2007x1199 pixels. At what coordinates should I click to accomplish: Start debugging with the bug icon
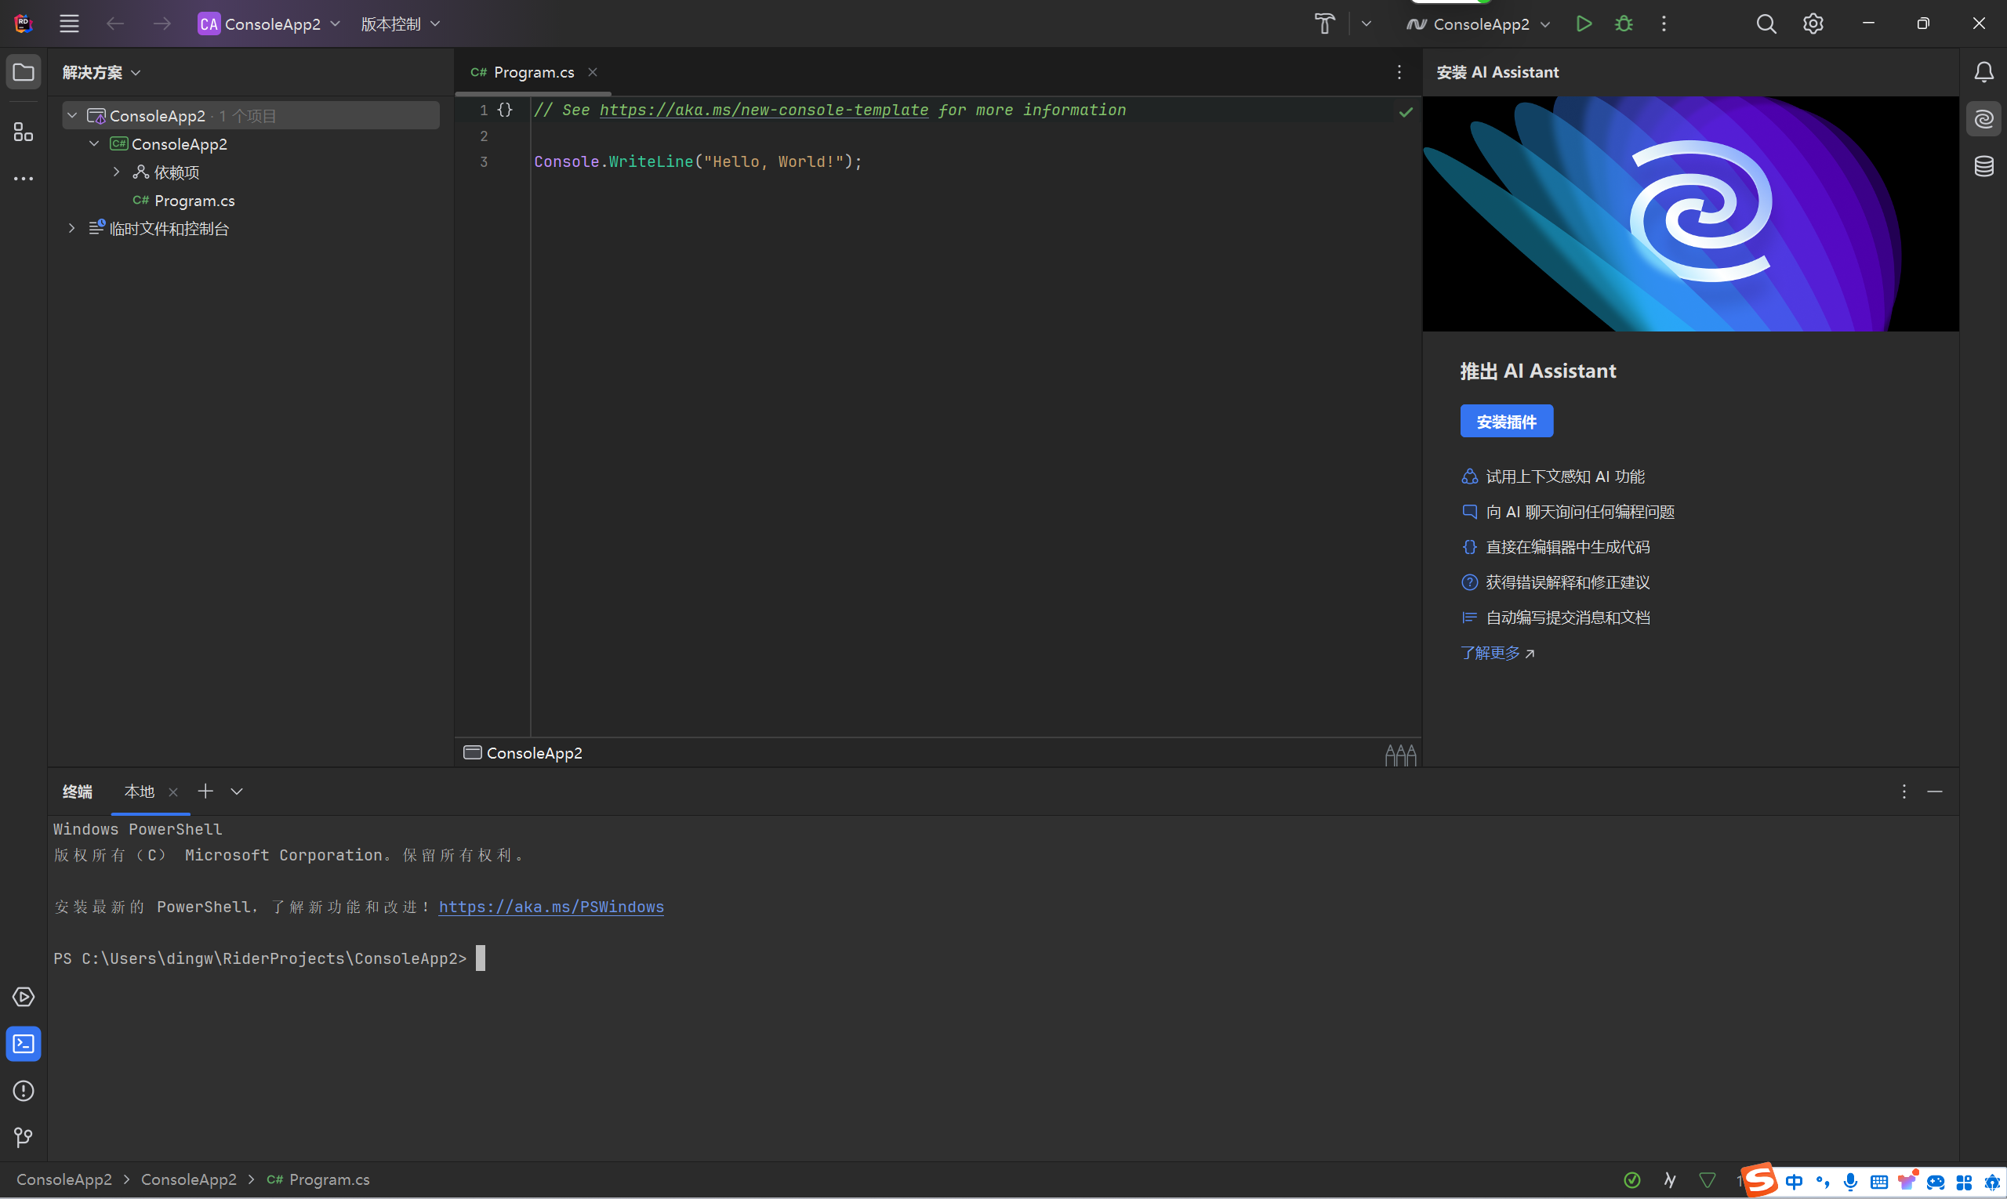point(1623,24)
